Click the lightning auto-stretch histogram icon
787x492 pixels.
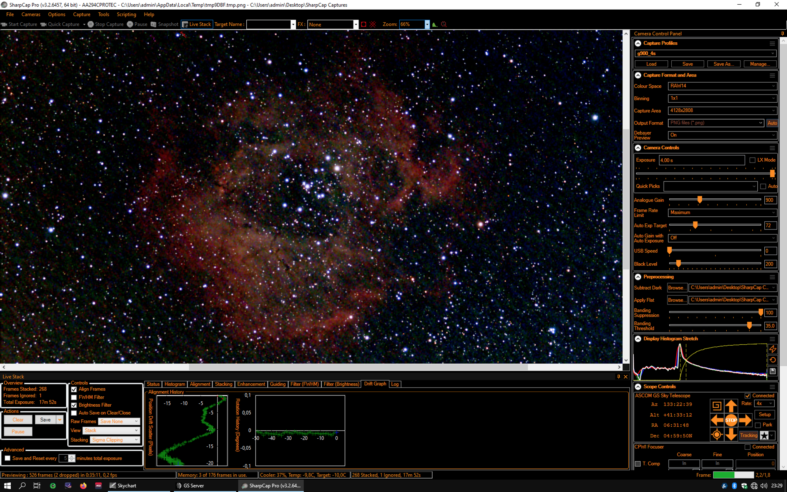772,349
